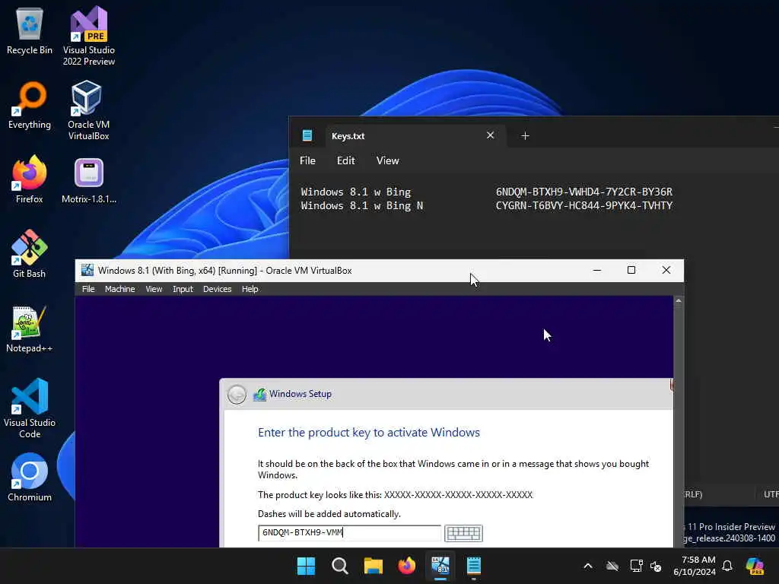
Task: Open Notepad's Edit menu
Action: tap(346, 160)
